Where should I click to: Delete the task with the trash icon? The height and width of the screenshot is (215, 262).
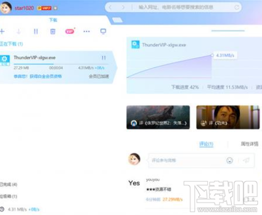pyautogui.click(x=53, y=31)
